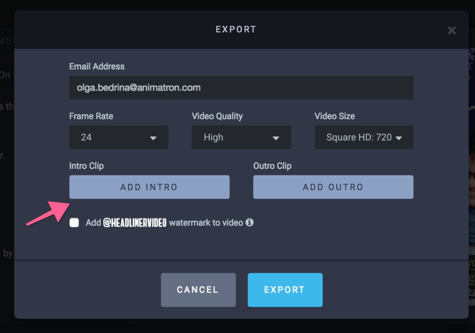The height and width of the screenshot is (333, 475).
Task: Close the Export dialog with the X icon
Action: click(x=451, y=30)
